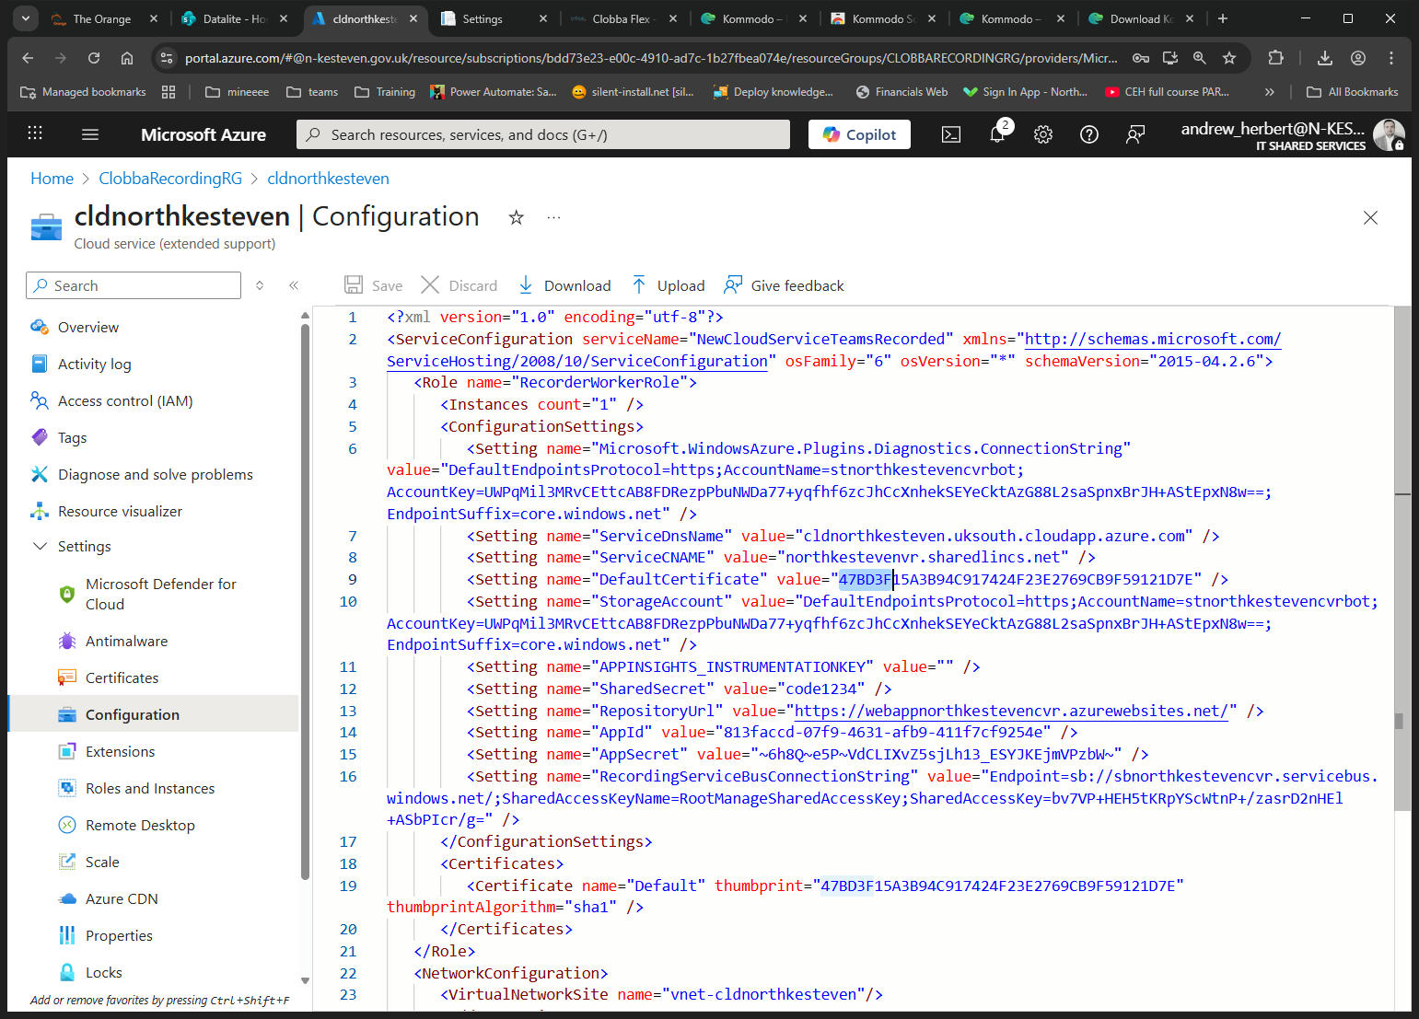Viewport: 1419px width, 1019px height.
Task: Open the portal settings gear
Action: [x=1043, y=134]
